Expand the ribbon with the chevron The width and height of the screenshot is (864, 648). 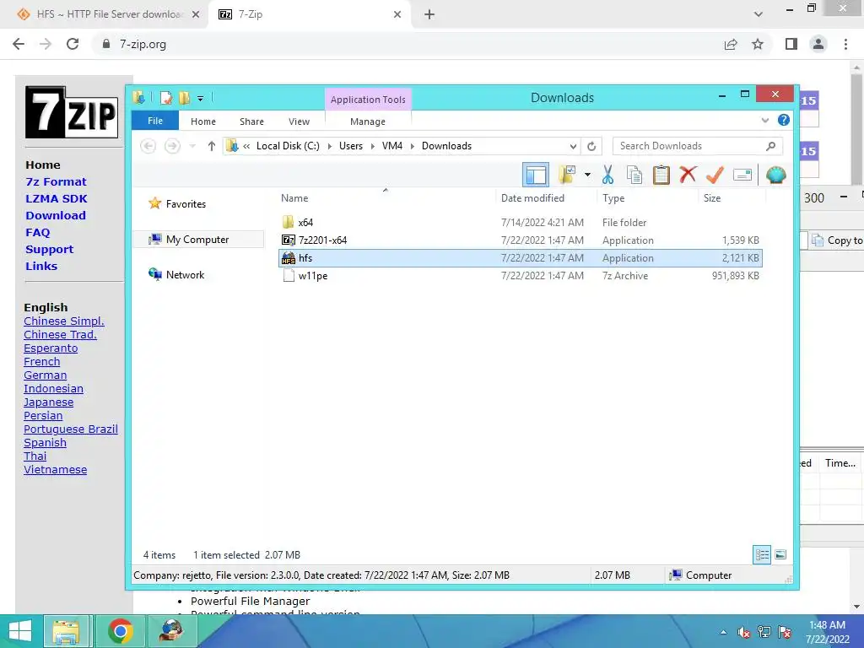point(764,120)
